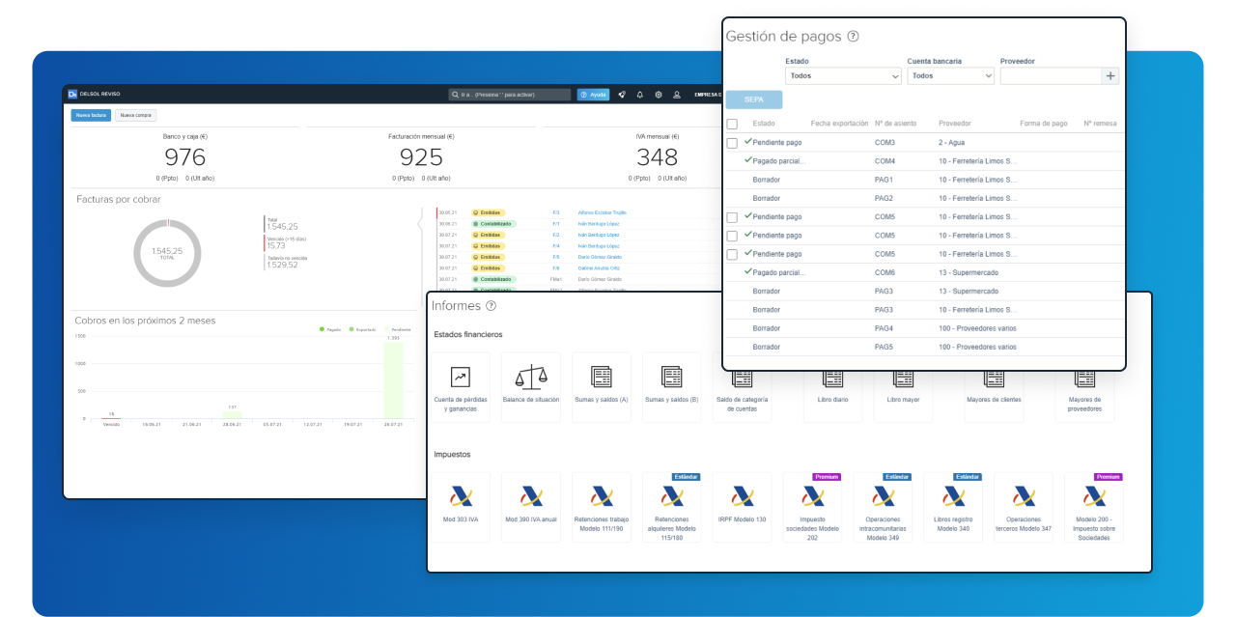Click the rocket icon in top bar

click(622, 95)
